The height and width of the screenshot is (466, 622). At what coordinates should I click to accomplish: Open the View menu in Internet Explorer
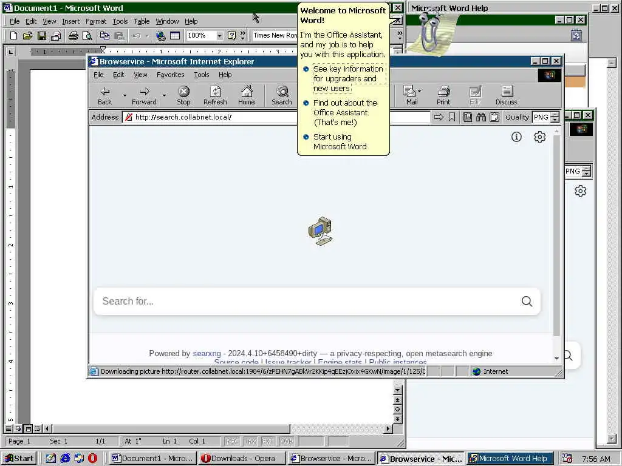pos(140,75)
